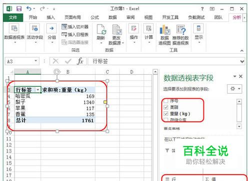Viewport: 250px width, 181px height.
Task: Click the formula bar containing 行标签
Action: [x=164, y=61]
